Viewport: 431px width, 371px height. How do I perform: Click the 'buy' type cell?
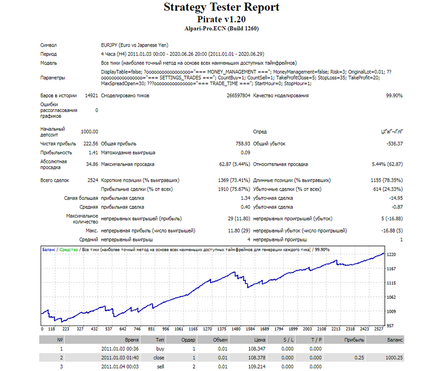160,349
